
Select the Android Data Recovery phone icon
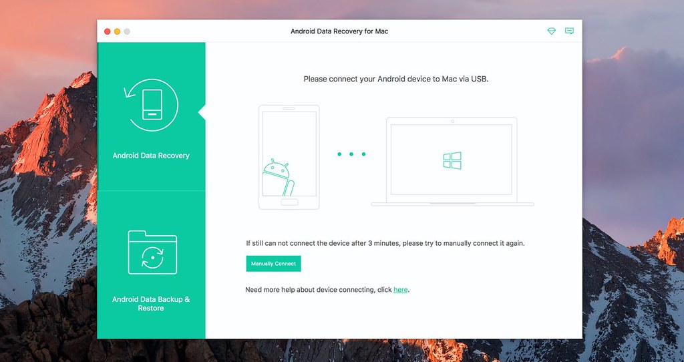(152, 105)
